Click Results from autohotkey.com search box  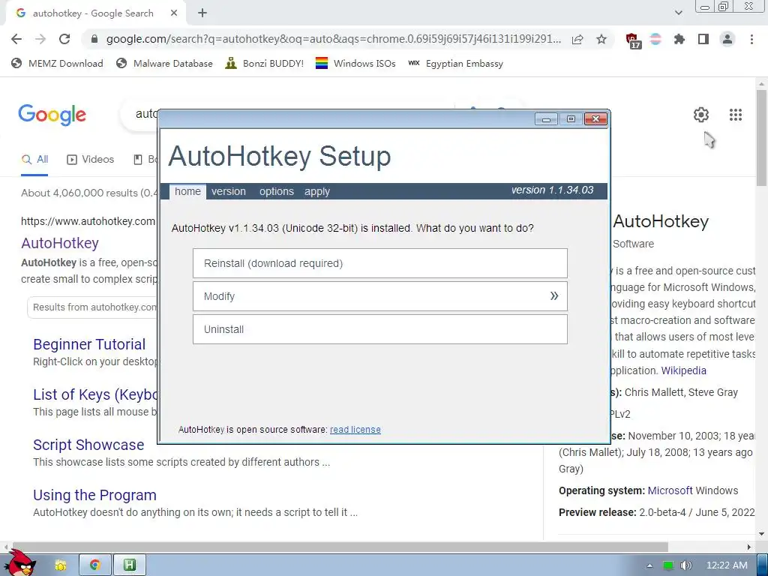click(92, 307)
